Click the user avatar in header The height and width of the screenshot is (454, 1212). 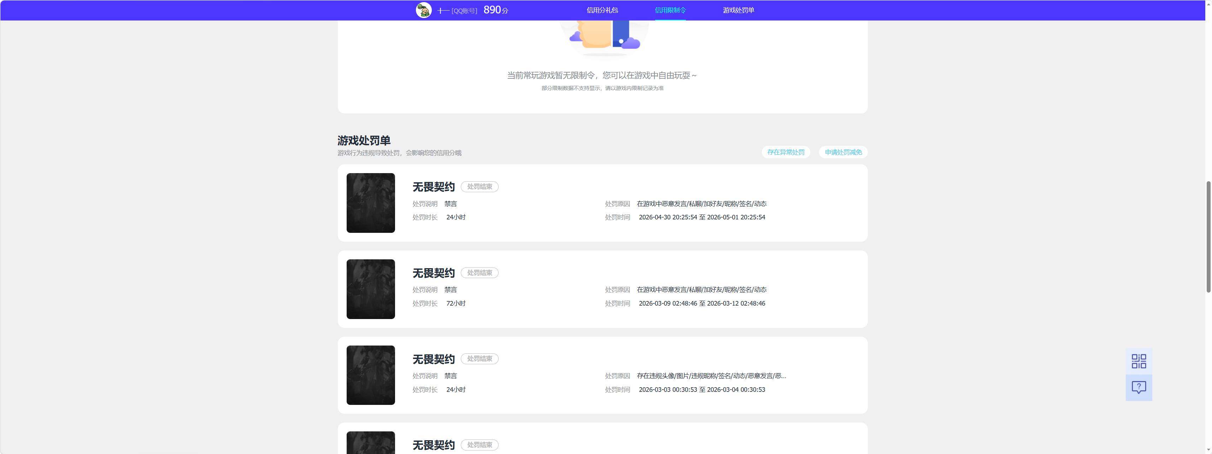[423, 10]
